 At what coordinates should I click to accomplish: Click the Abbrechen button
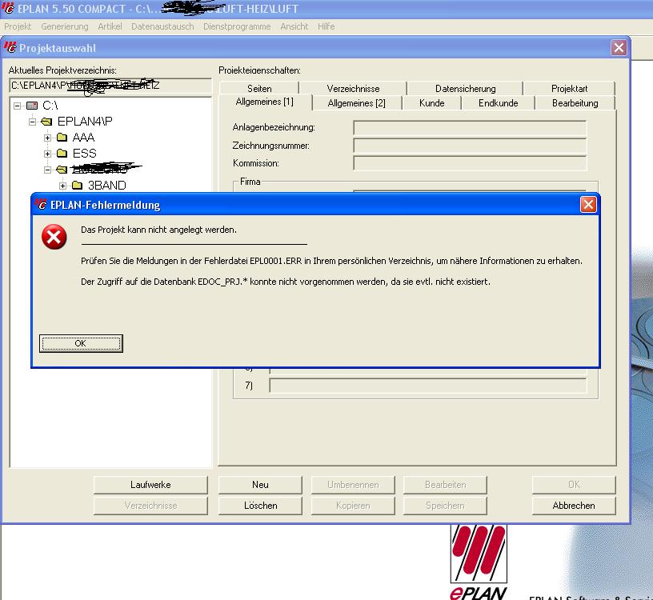pos(574,506)
